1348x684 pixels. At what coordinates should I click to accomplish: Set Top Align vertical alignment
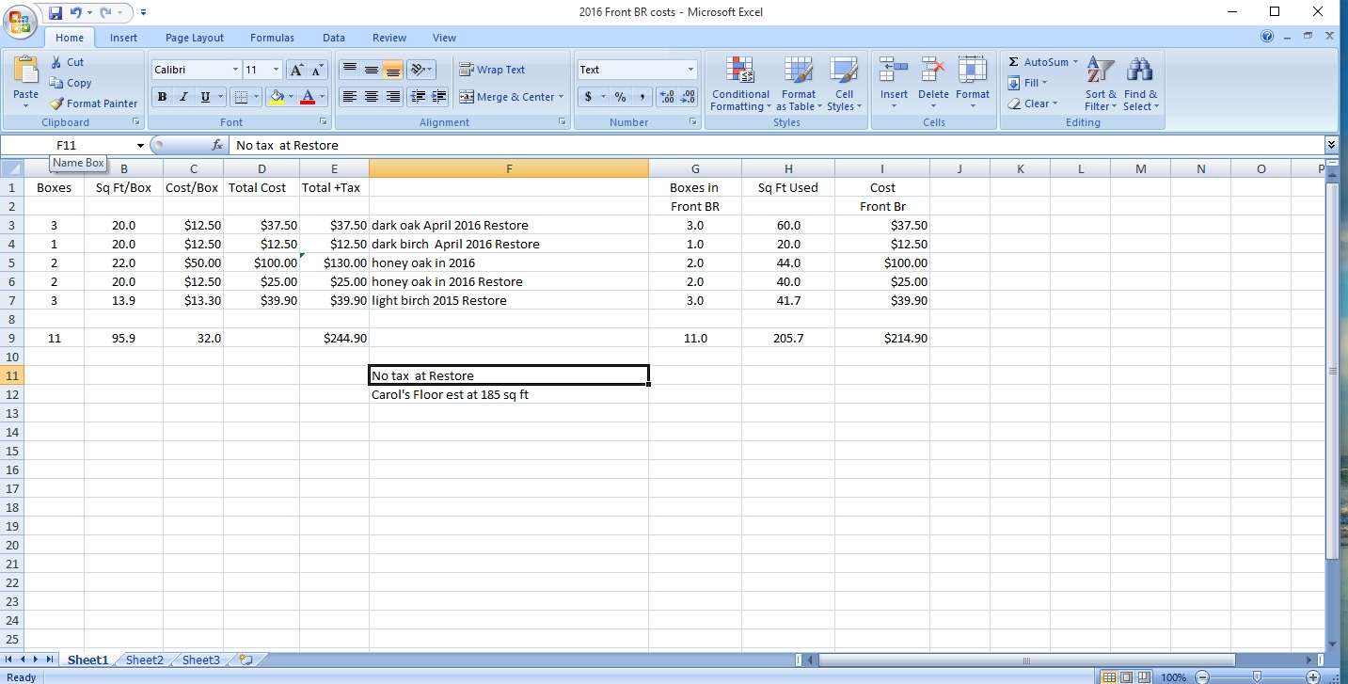349,70
